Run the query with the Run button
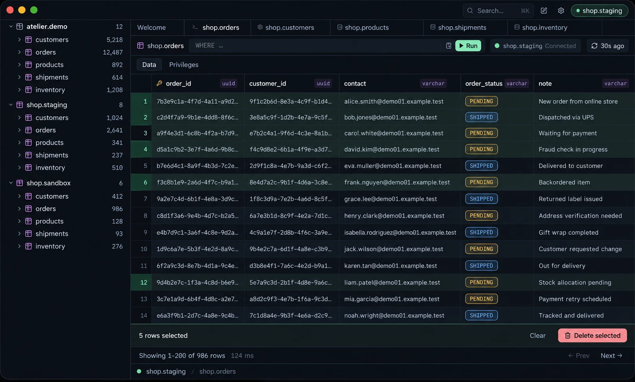635x382 pixels. point(468,46)
